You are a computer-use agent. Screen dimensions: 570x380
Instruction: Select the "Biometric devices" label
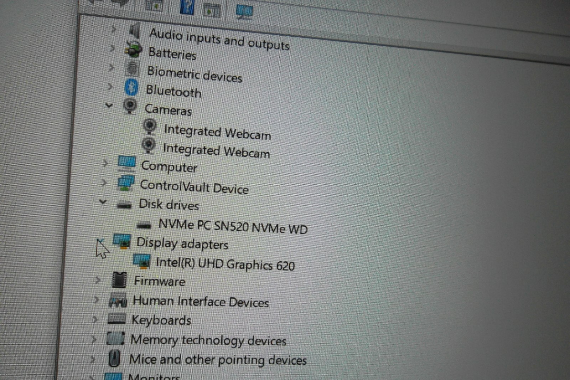point(195,74)
